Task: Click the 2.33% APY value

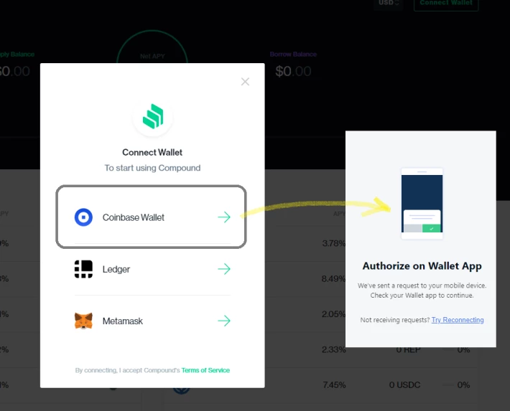Action: tap(334, 349)
